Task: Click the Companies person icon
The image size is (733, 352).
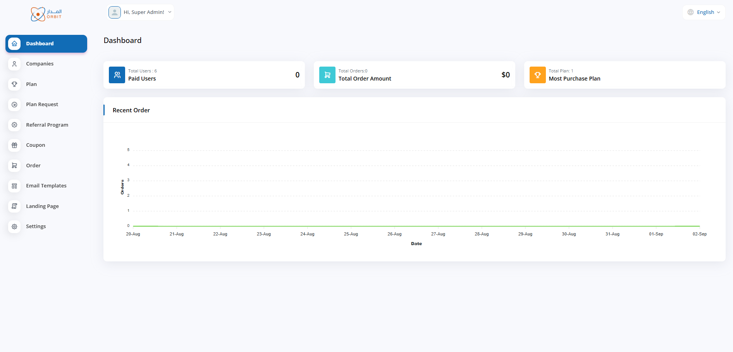Action: (x=14, y=64)
